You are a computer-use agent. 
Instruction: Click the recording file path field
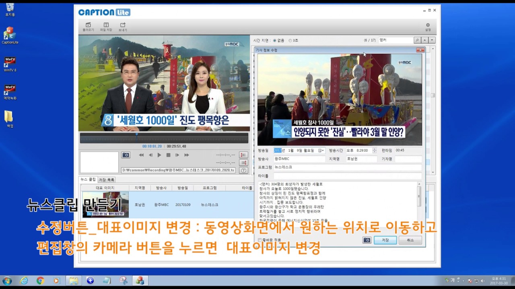pyautogui.click(x=179, y=170)
